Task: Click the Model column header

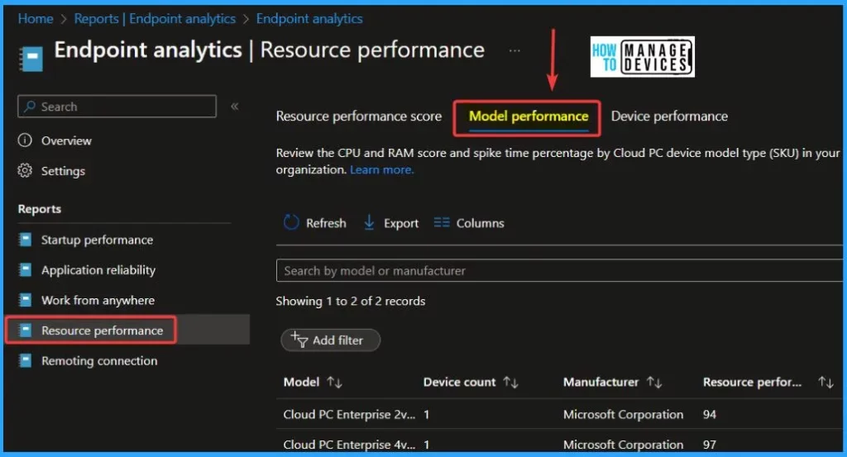Action: pos(301,382)
